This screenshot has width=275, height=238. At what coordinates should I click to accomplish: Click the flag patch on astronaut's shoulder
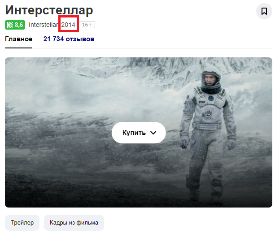tap(188, 97)
